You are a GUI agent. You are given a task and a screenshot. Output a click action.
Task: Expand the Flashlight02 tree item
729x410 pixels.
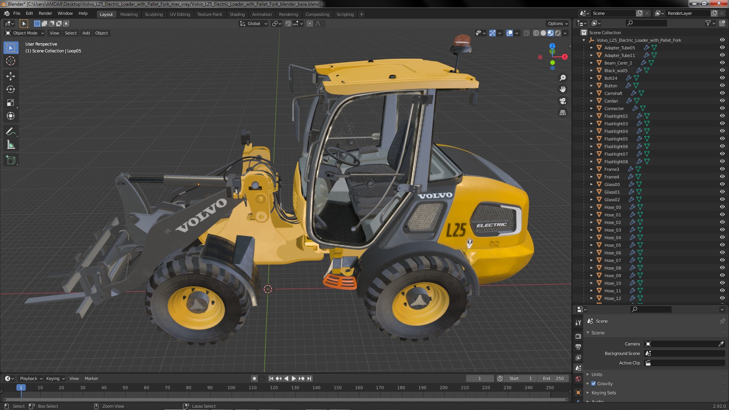pyautogui.click(x=591, y=116)
